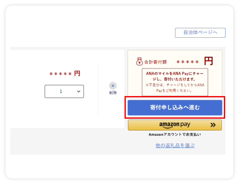Click the chevron arrow in quantity selector
Image resolution: width=239 pixels, height=184 pixels.
click(79, 91)
